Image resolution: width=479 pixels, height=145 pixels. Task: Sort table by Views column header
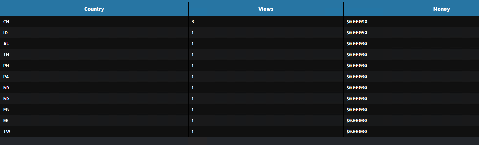tap(266, 9)
